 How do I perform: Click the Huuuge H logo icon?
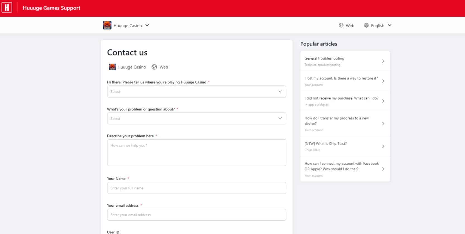(x=7, y=8)
